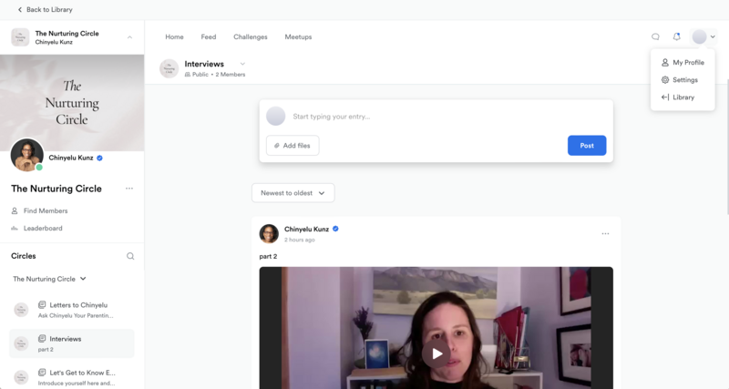Click the paperclip icon in Add files
The image size is (729, 389).
[277, 146]
